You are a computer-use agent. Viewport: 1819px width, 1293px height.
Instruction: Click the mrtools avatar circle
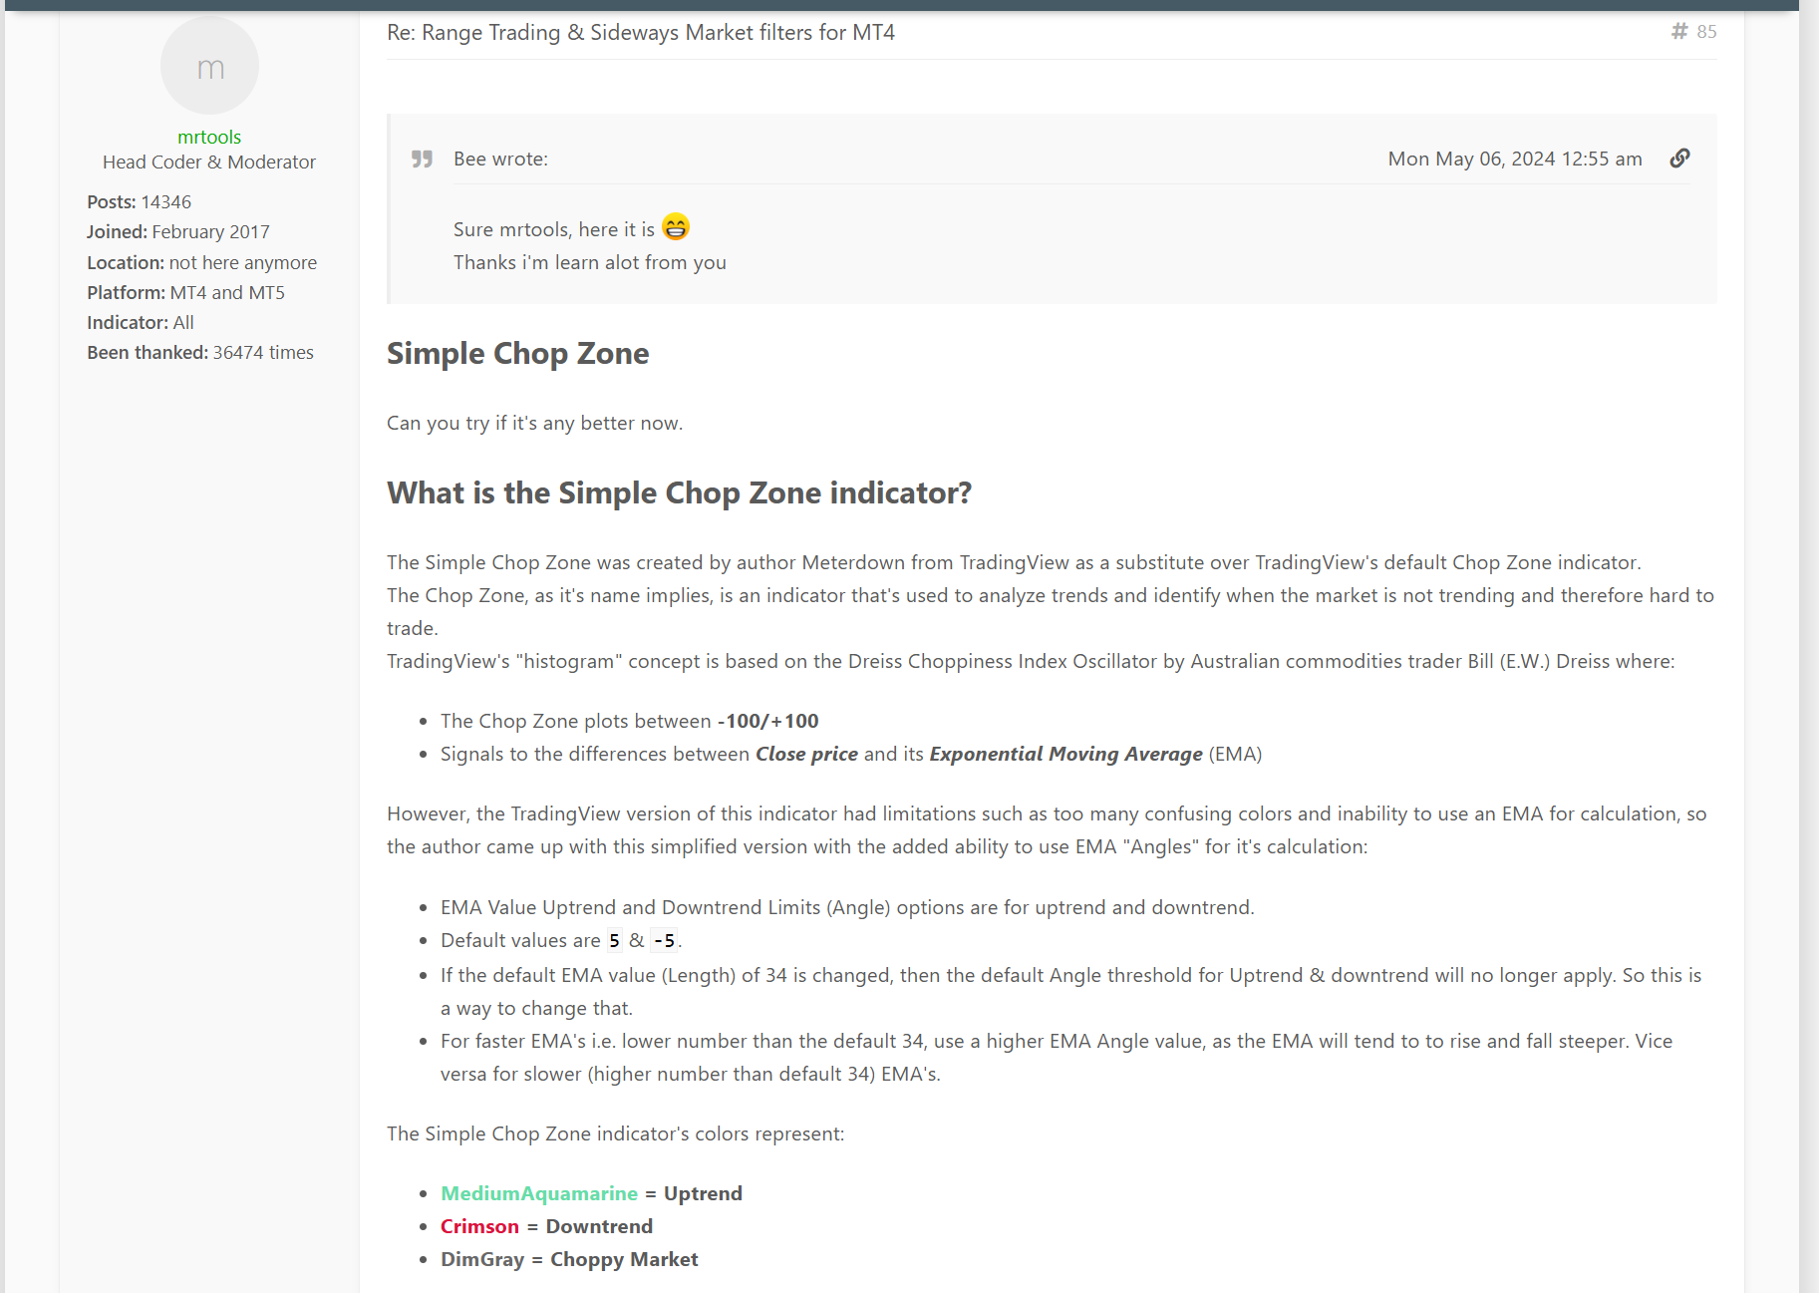(209, 66)
